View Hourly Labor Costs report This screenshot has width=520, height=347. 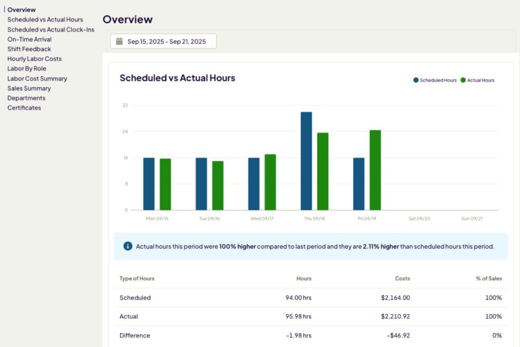[34, 59]
